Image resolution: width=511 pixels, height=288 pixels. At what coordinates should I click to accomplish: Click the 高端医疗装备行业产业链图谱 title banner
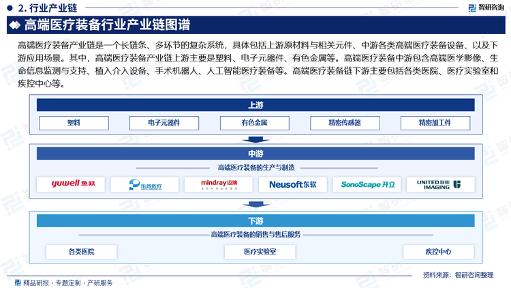(x=255, y=25)
